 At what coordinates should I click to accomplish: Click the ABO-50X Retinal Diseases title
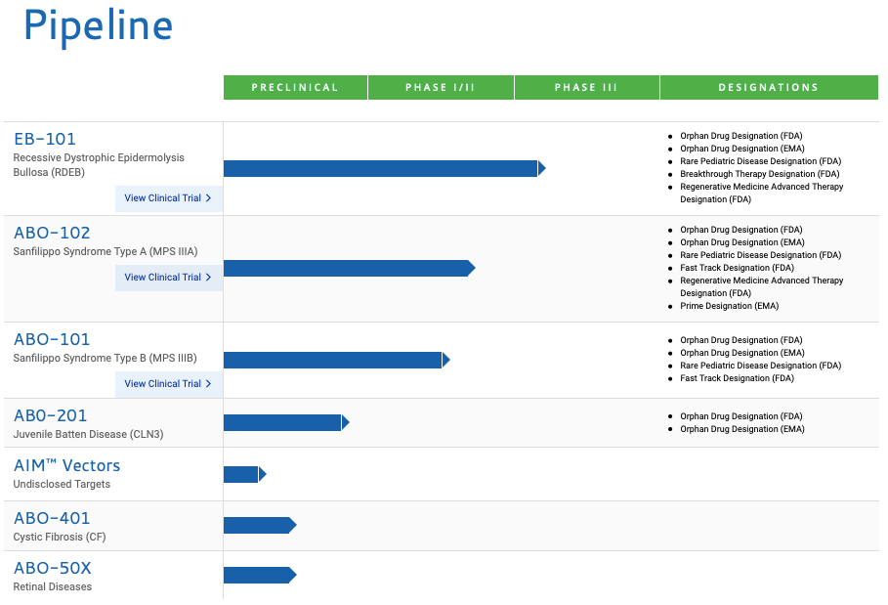[x=53, y=568]
